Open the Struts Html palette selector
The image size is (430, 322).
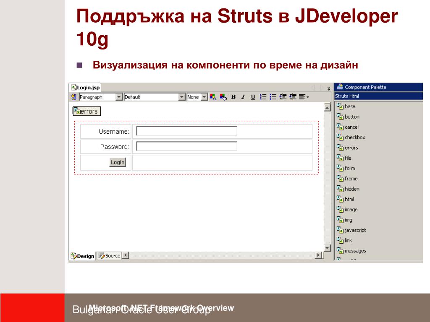point(378,96)
